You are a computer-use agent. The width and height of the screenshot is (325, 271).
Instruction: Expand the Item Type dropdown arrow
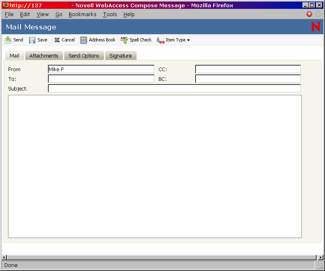click(x=188, y=40)
